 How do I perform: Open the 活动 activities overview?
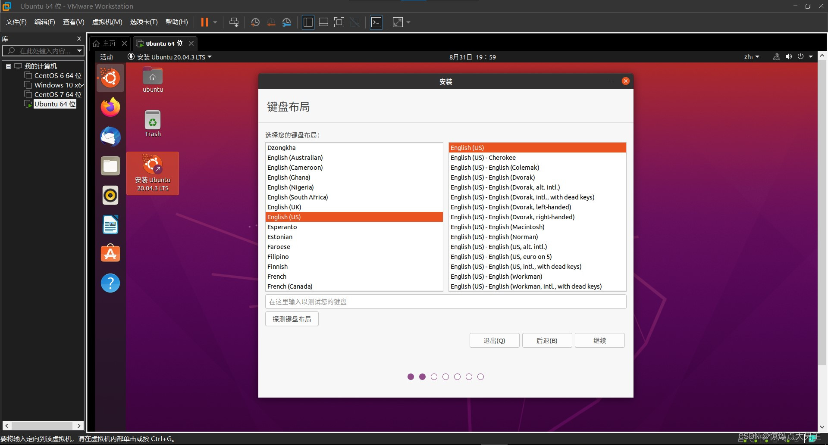pos(106,57)
